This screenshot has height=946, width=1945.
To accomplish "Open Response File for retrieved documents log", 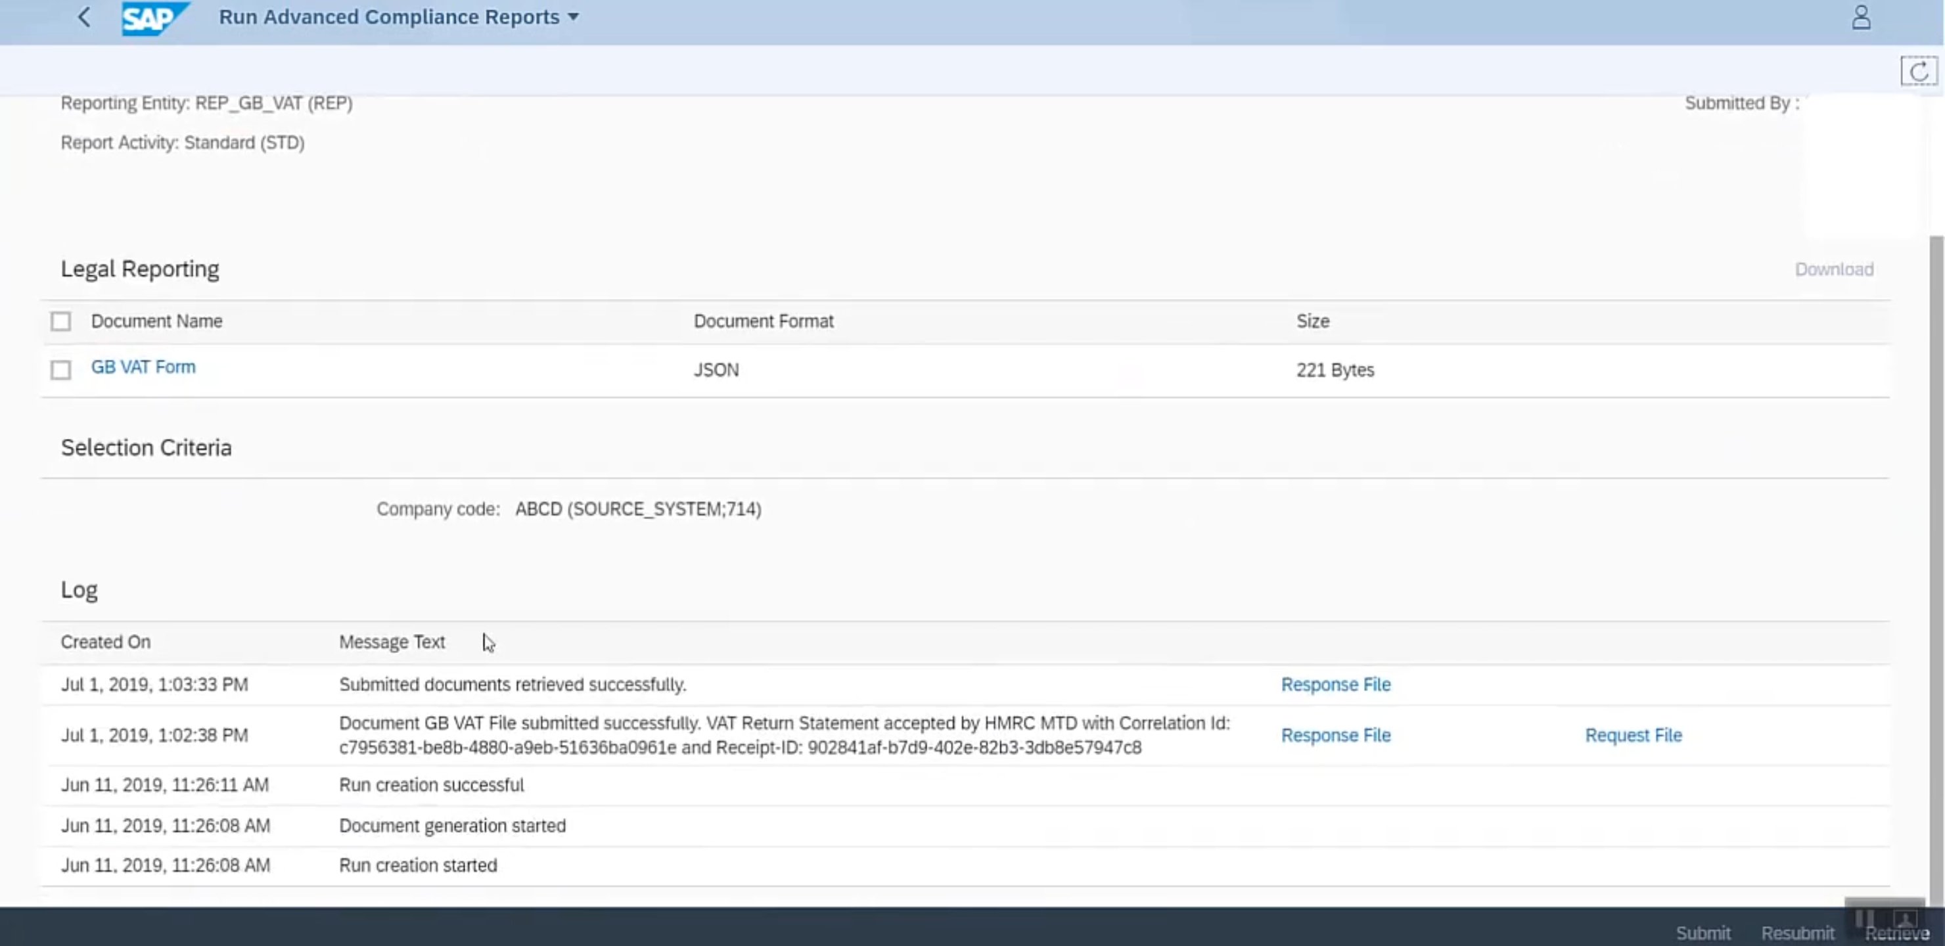I will click(1335, 685).
